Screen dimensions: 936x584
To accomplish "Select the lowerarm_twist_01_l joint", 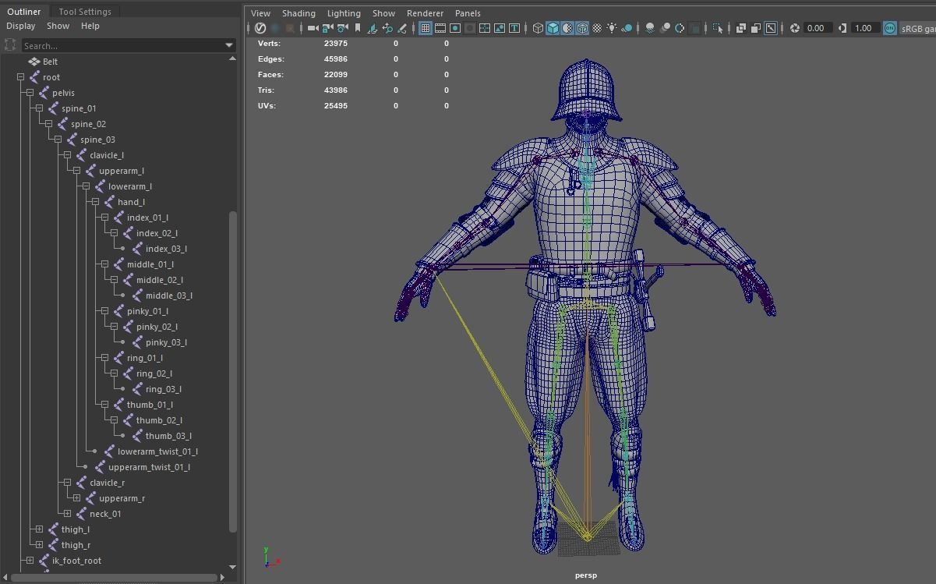I will [157, 451].
